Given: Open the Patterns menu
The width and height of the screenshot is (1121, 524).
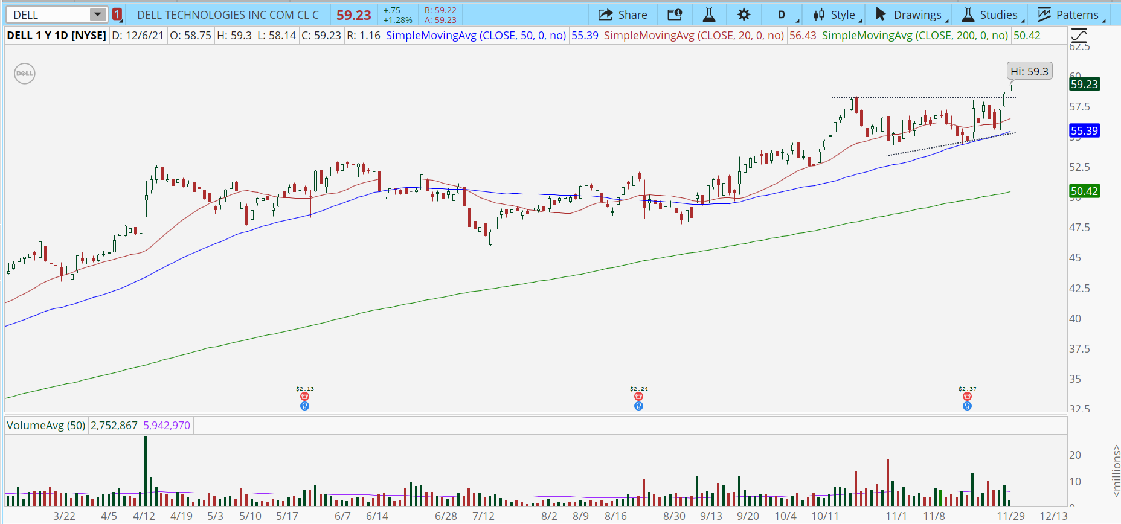Looking at the screenshot, I should 1071,14.
